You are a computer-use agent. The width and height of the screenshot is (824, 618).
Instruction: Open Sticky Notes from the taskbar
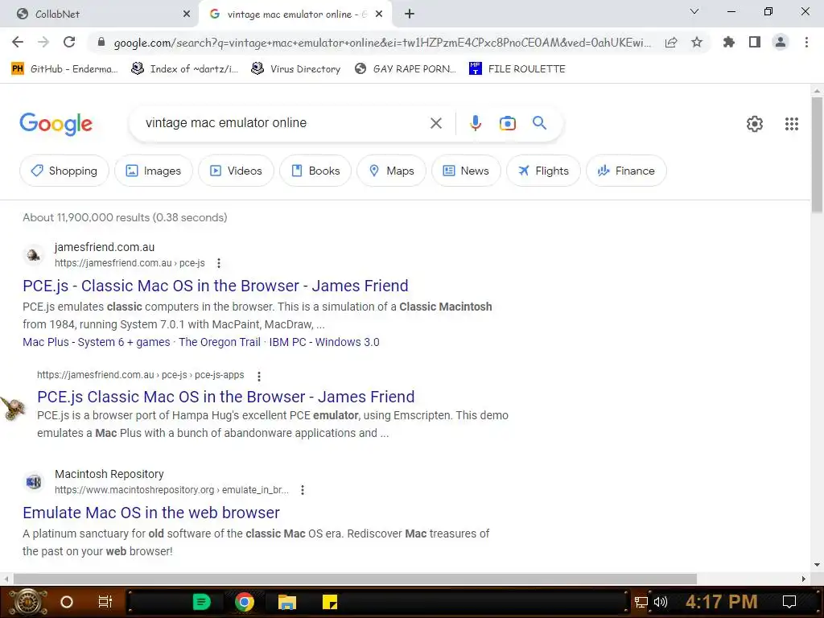click(329, 602)
